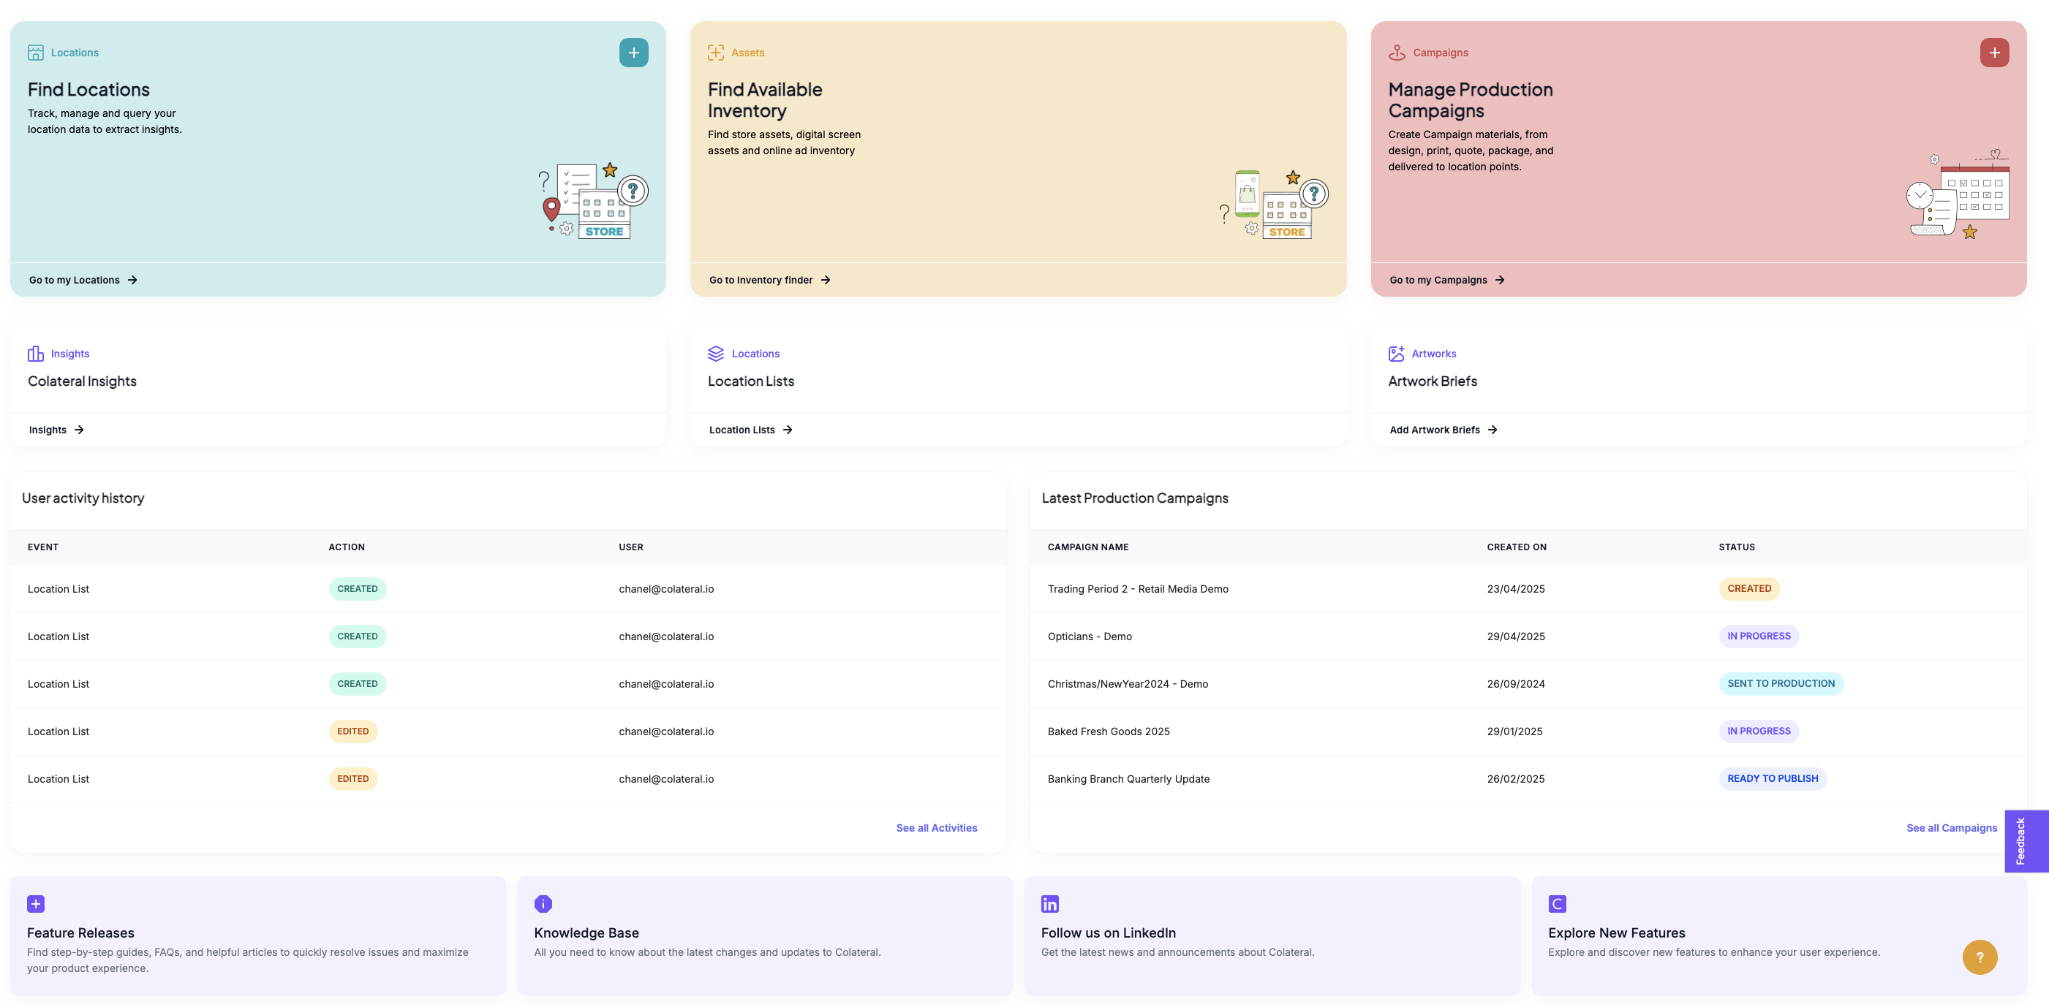2049x1007 pixels.
Task: Click the orange help question mark button
Action: (1979, 957)
